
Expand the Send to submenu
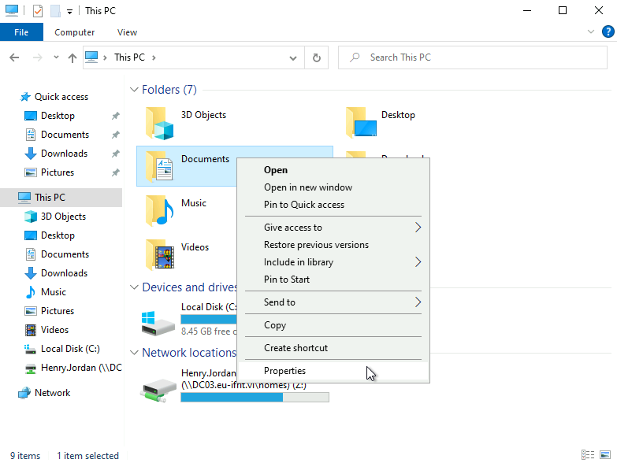tap(333, 302)
